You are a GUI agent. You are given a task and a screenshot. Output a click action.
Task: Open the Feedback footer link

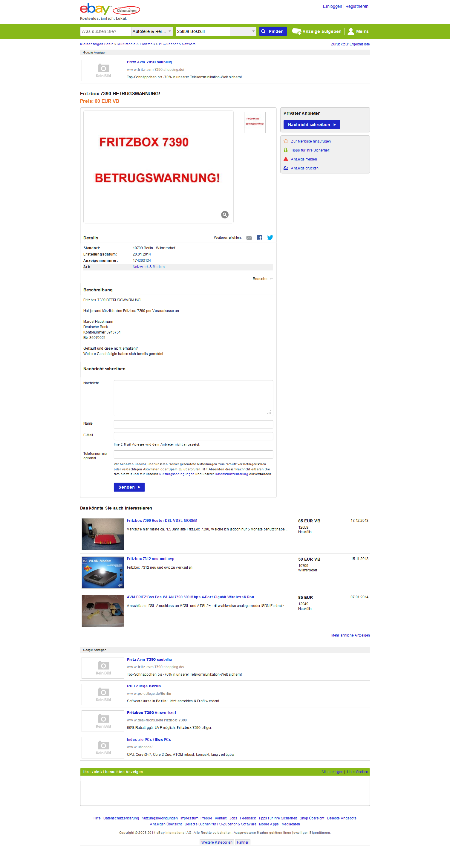point(248,818)
